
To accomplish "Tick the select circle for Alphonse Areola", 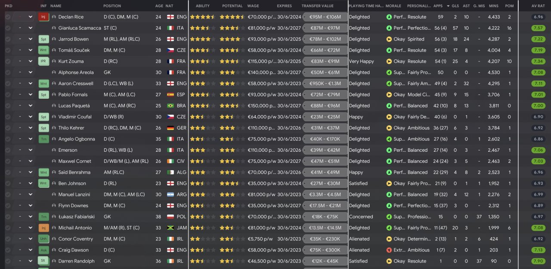I will click(8, 72).
